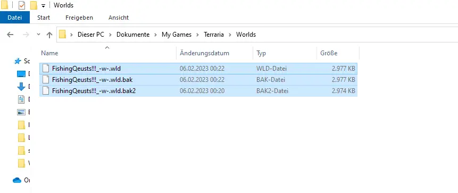The height and width of the screenshot is (193, 458).
Task: Navigate to My Games in breadcrumb
Action: click(x=177, y=35)
